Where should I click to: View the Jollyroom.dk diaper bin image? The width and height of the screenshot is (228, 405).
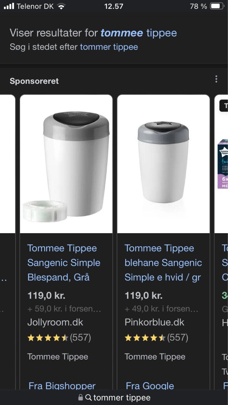pos(66,164)
